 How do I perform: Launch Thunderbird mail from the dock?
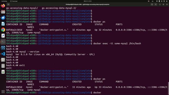click(x=3, y=18)
